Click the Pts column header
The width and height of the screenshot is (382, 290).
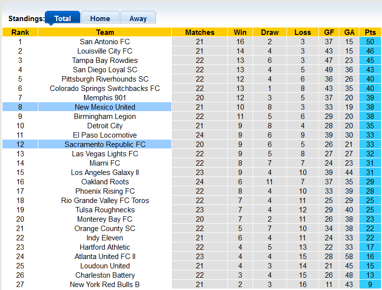tap(370, 32)
